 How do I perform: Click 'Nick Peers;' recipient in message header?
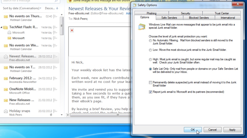point(81,19)
